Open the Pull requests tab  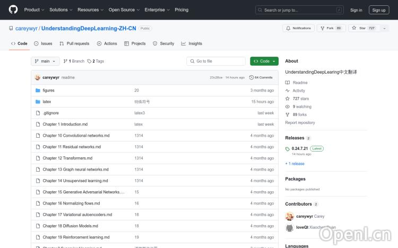[74, 43]
